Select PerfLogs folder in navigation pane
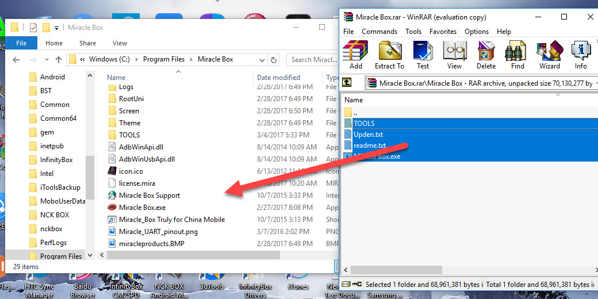 48,243
